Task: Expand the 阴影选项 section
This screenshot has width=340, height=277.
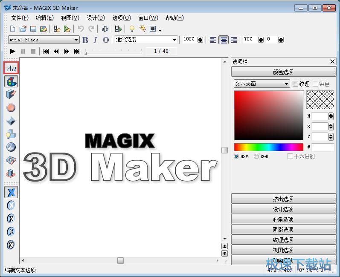Action: [x=283, y=230]
